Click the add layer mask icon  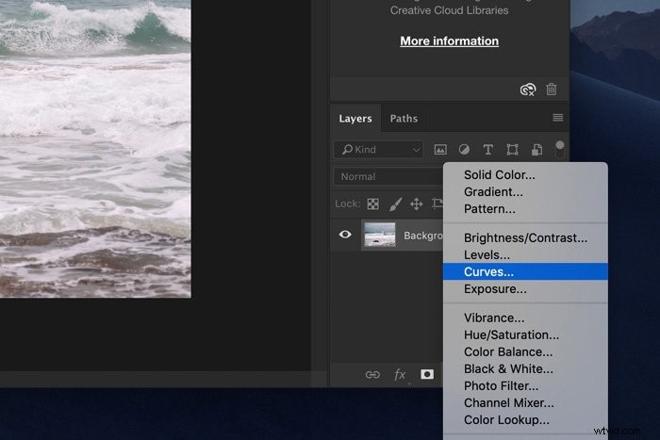(427, 374)
